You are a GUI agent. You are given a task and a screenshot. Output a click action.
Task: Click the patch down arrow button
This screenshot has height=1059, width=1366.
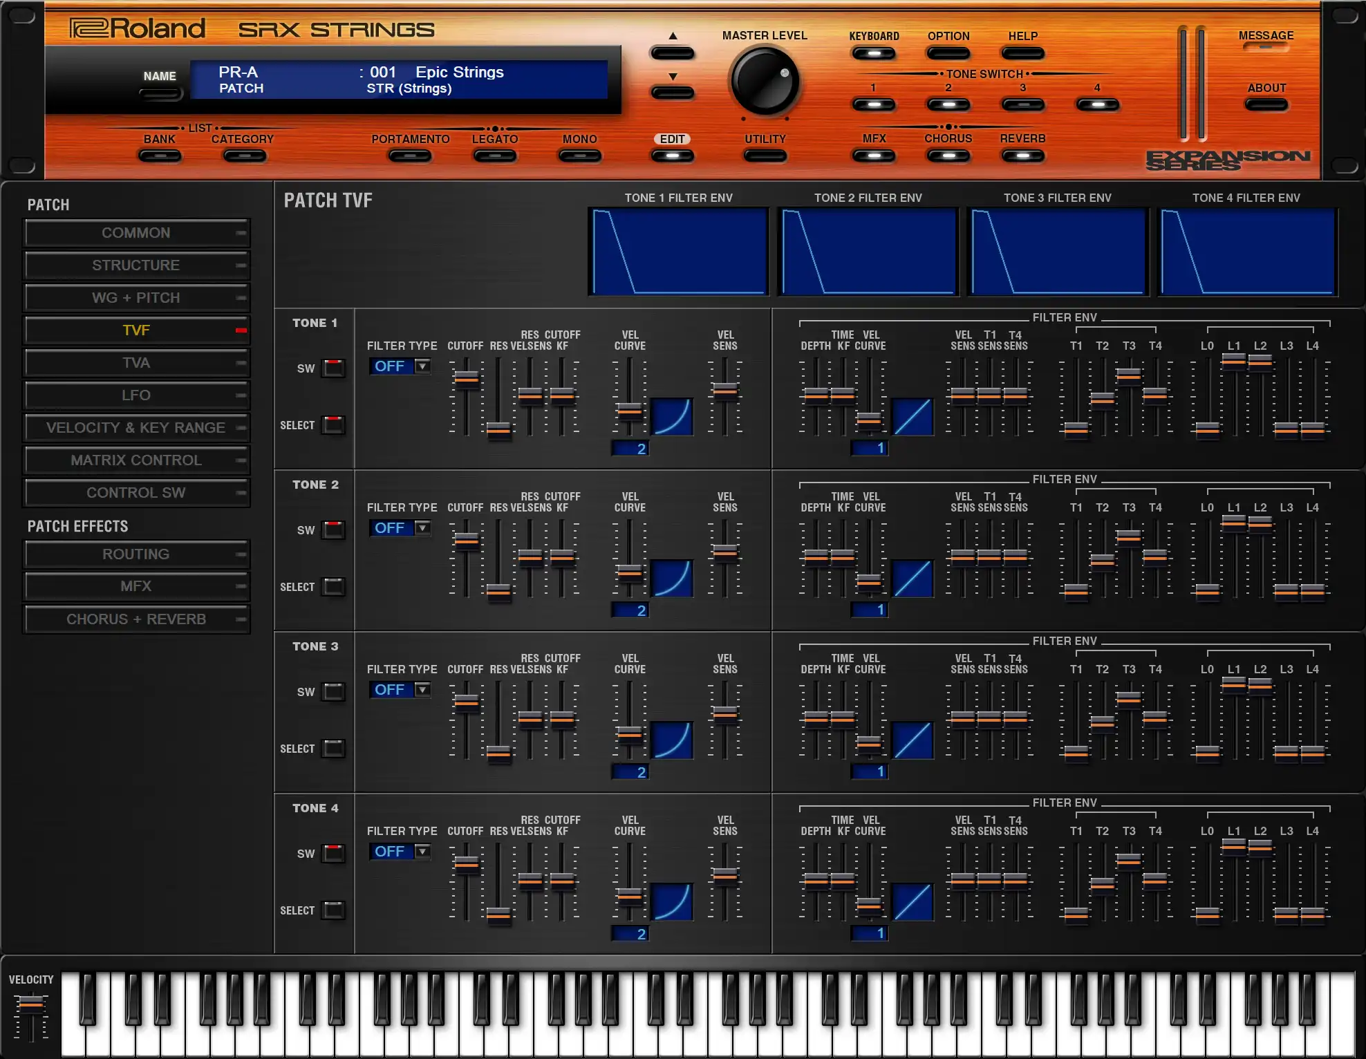coord(672,93)
